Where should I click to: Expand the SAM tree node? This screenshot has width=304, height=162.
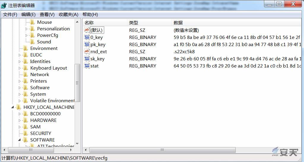(20, 127)
